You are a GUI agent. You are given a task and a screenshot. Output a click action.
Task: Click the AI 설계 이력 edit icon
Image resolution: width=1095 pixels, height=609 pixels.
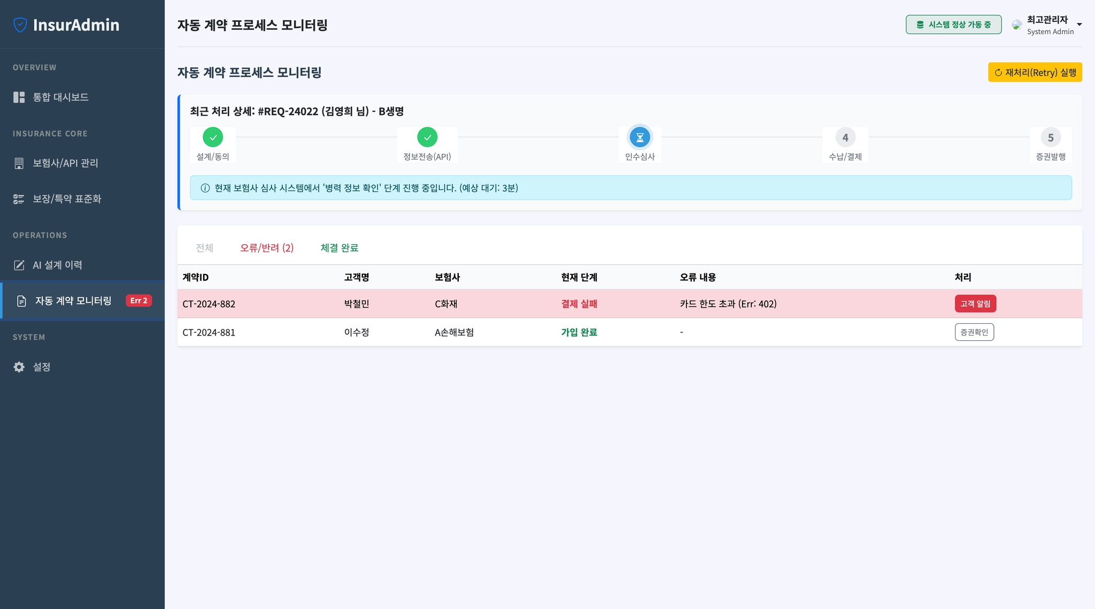point(19,266)
